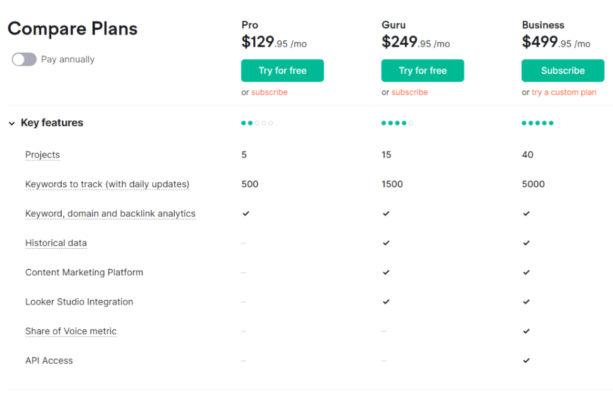The height and width of the screenshot is (393, 613).
Task: Open the Projects feature details
Action: [x=43, y=154]
